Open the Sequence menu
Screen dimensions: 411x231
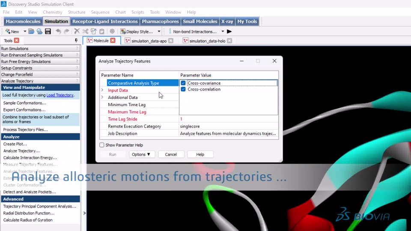[100, 12]
